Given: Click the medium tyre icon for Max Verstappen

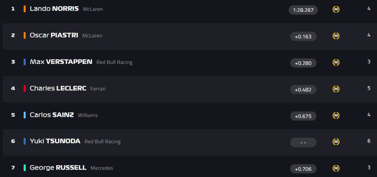Looking at the screenshot, I should [336, 62].
